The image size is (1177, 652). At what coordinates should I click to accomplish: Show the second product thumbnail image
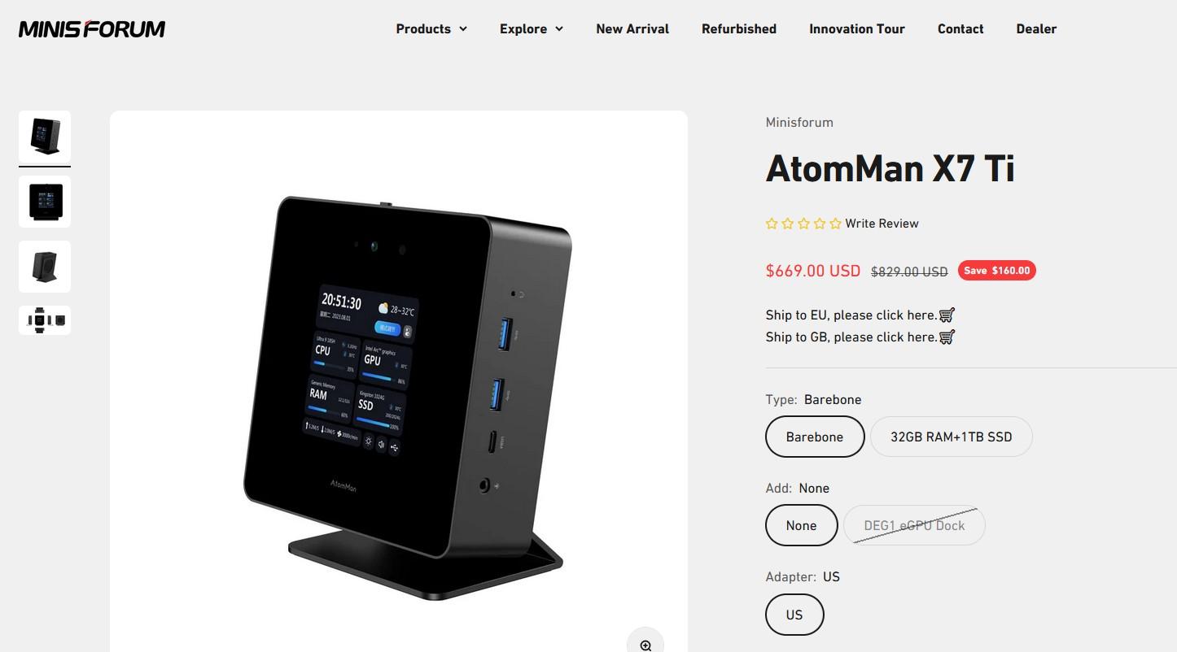click(x=45, y=202)
